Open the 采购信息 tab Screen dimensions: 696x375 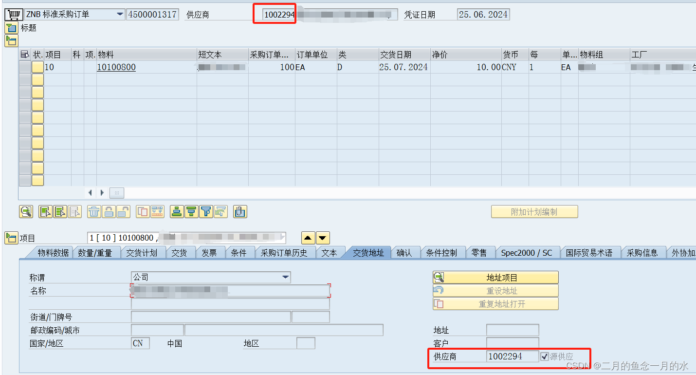point(642,253)
